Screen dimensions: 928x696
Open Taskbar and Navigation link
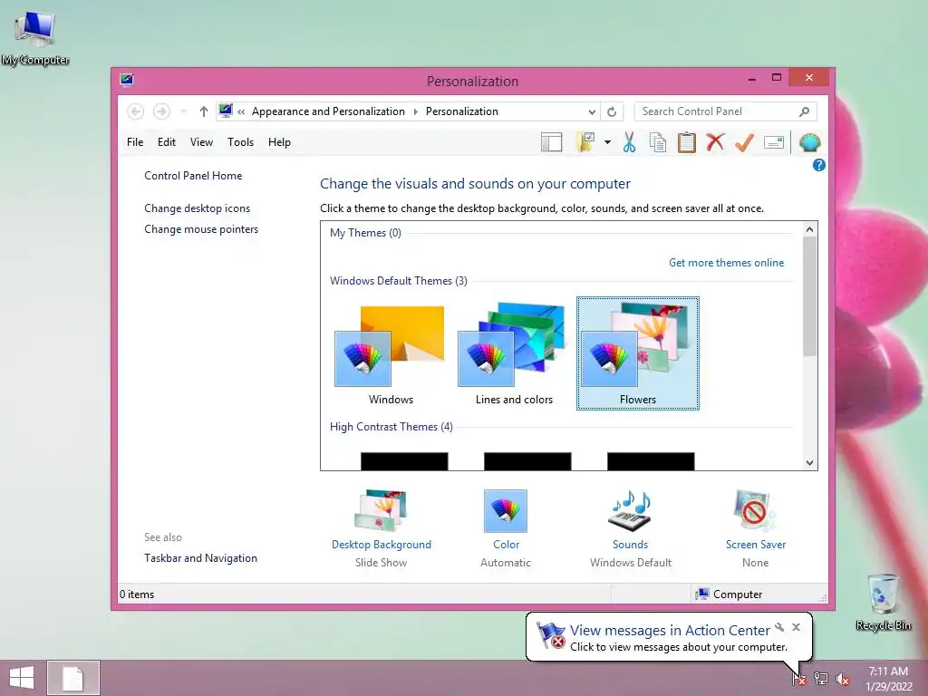point(200,558)
